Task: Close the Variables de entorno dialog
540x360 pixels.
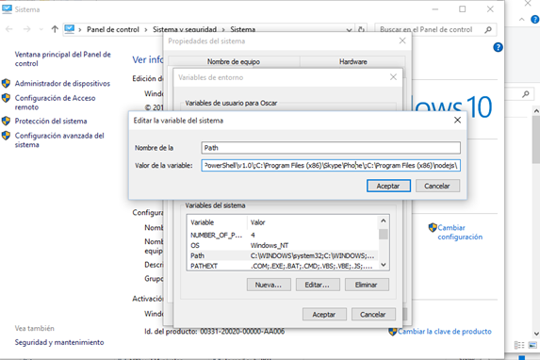Action: [x=393, y=77]
